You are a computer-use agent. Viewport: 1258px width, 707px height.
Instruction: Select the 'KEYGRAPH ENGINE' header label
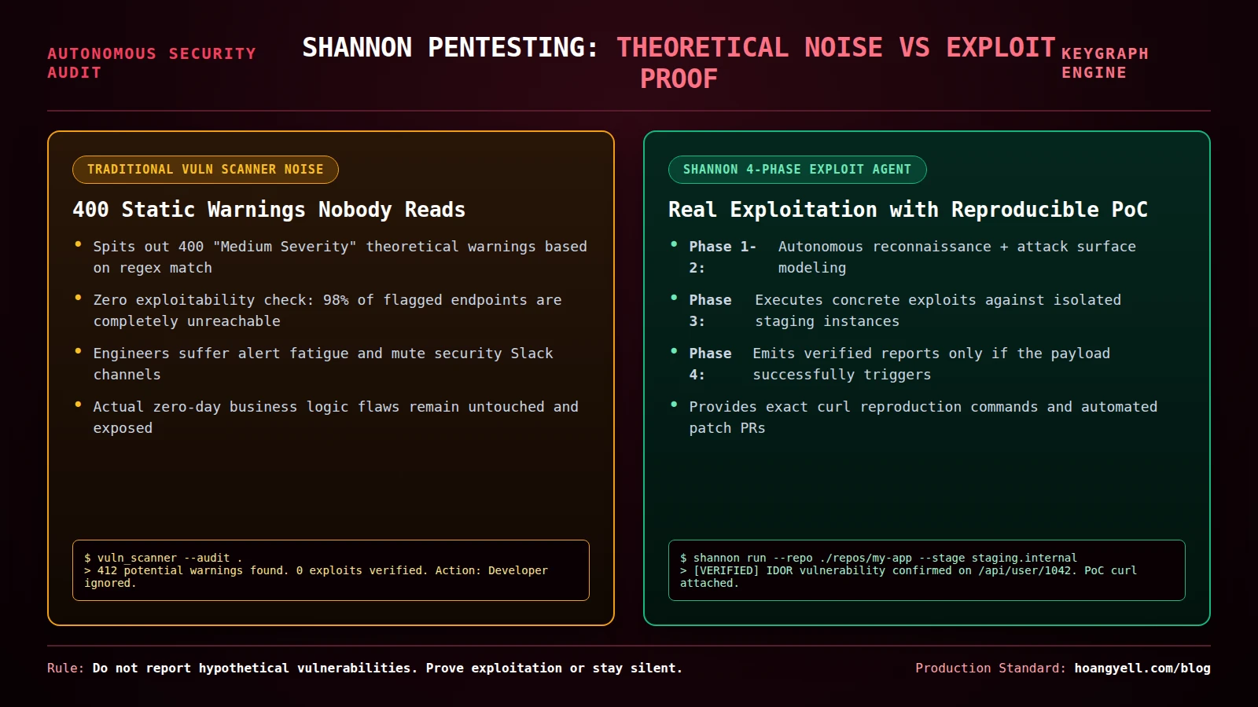[x=1105, y=63]
